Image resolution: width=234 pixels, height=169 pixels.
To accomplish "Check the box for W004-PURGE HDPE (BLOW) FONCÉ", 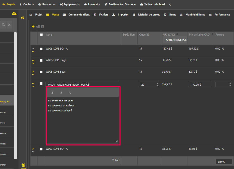I will click(41, 83).
